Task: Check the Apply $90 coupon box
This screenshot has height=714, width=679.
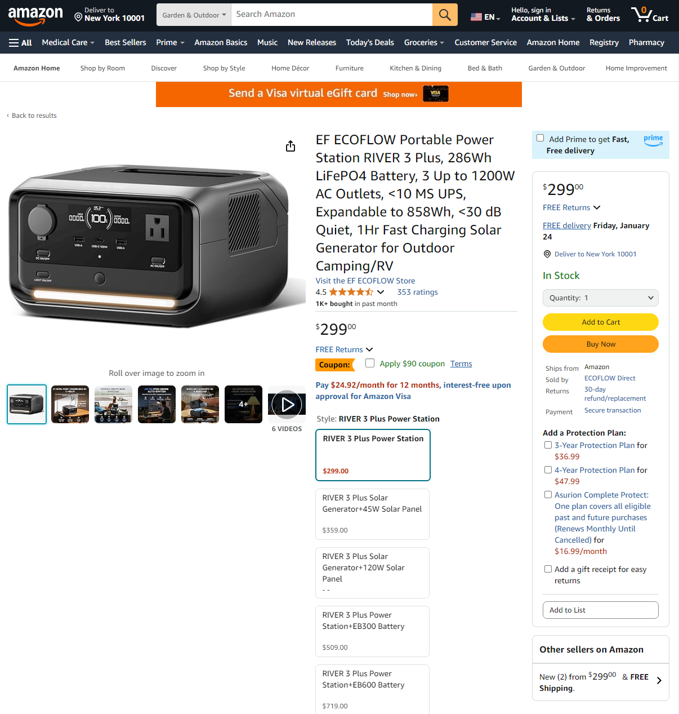Action: [370, 363]
